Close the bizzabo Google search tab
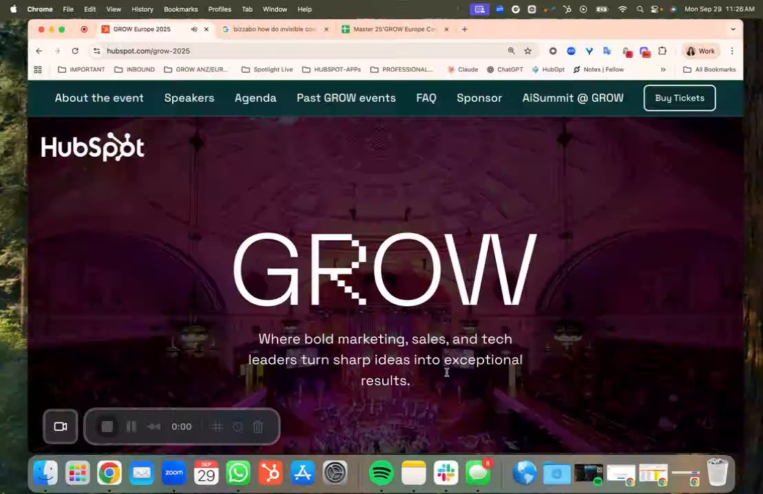The width and height of the screenshot is (763, 494). pos(326,29)
